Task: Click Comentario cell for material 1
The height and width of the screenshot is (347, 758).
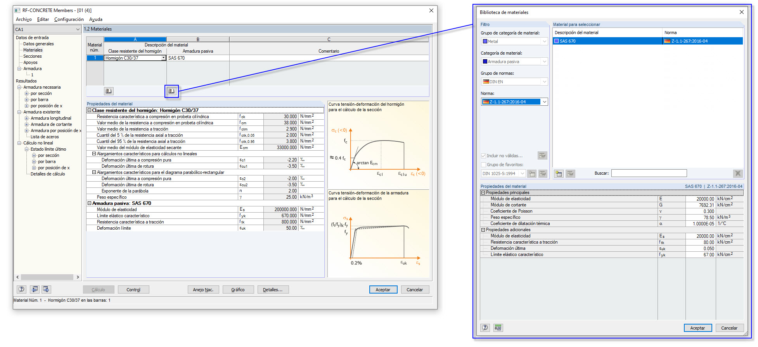Action: pos(329,58)
